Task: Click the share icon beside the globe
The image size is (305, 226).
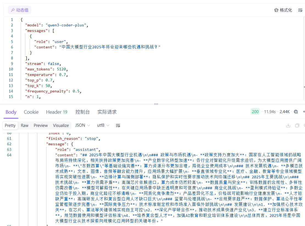Action: 303,112
